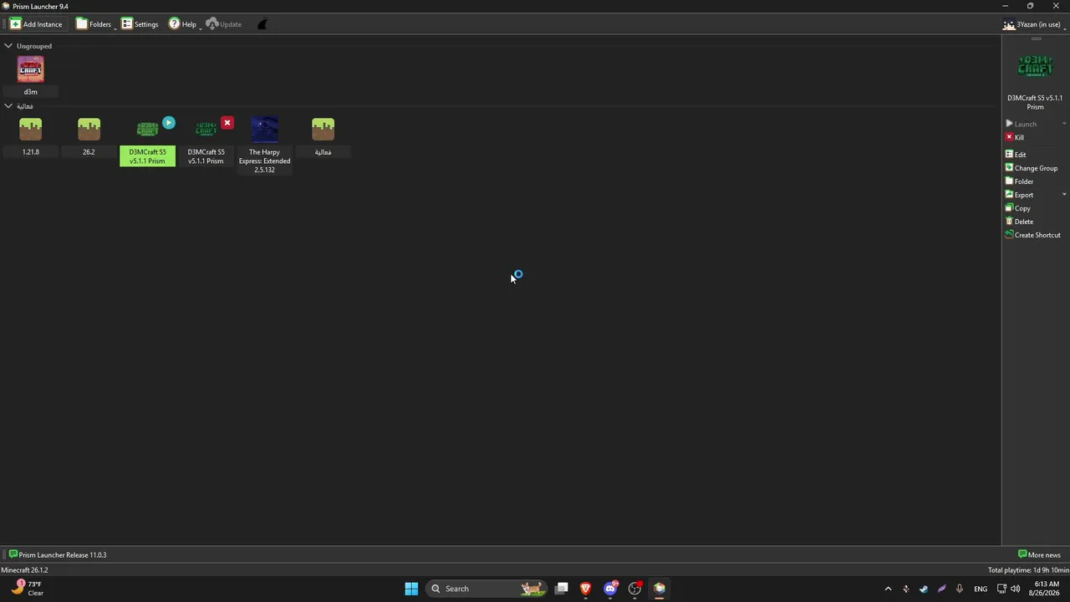
Task: Click the Total playtime status text
Action: click(x=1028, y=570)
